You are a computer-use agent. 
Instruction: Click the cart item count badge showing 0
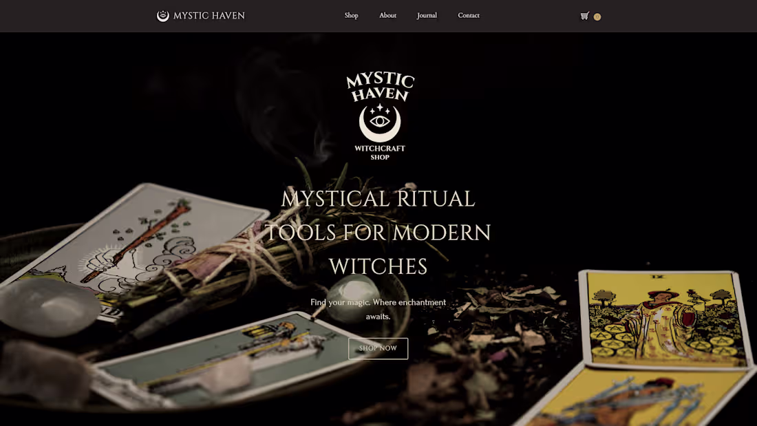pyautogui.click(x=597, y=17)
